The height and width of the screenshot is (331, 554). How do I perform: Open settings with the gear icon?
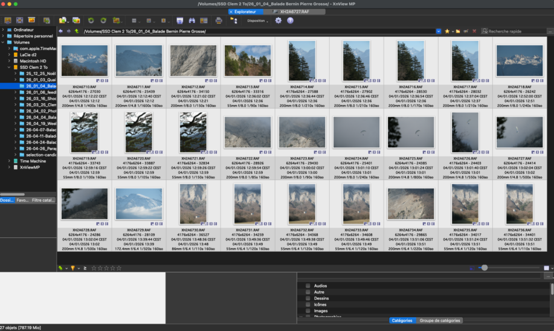[x=279, y=21]
